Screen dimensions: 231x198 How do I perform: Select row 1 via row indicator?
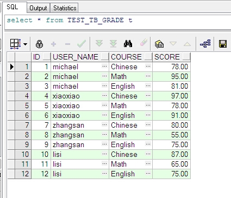tap(11, 67)
